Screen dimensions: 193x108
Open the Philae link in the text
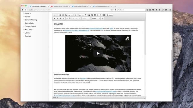click(111, 28)
